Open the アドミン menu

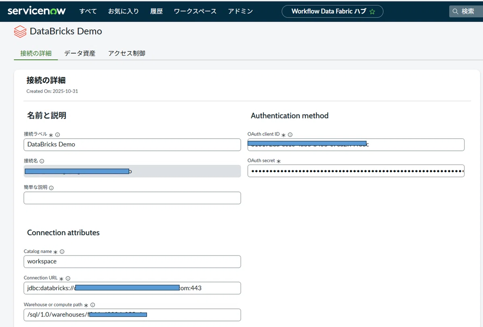tap(240, 11)
